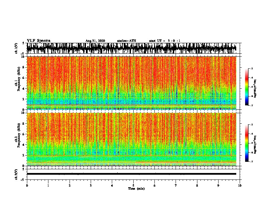Click the date label "Aug.31, 2020"
Screen dimensions: 270x208
95,41
